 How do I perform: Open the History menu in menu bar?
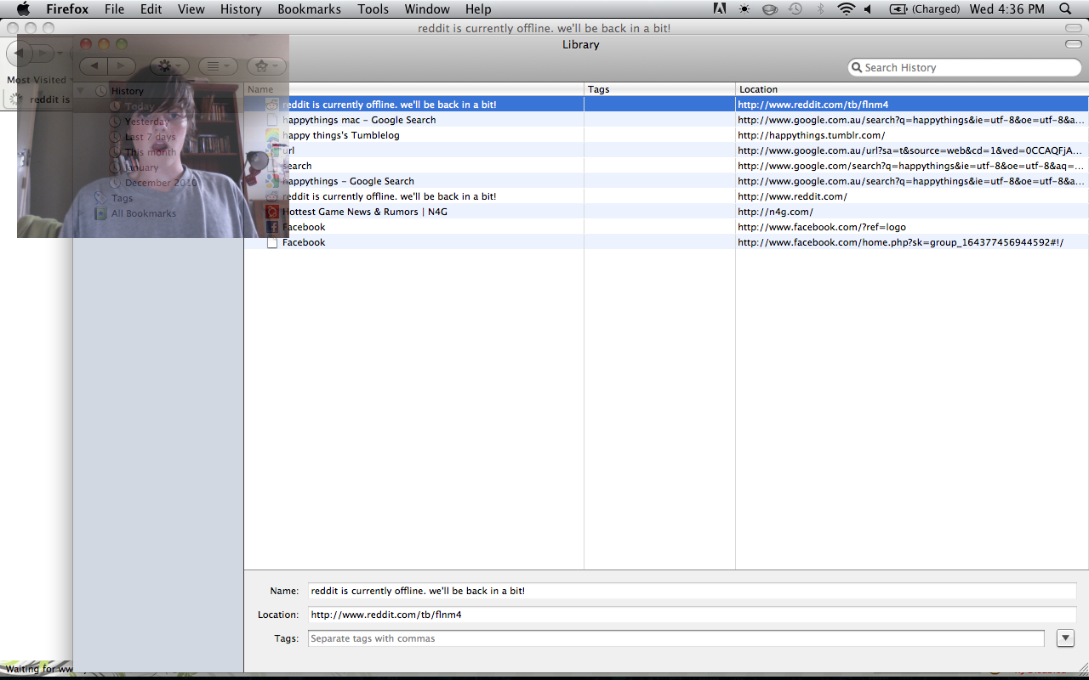pyautogui.click(x=241, y=9)
